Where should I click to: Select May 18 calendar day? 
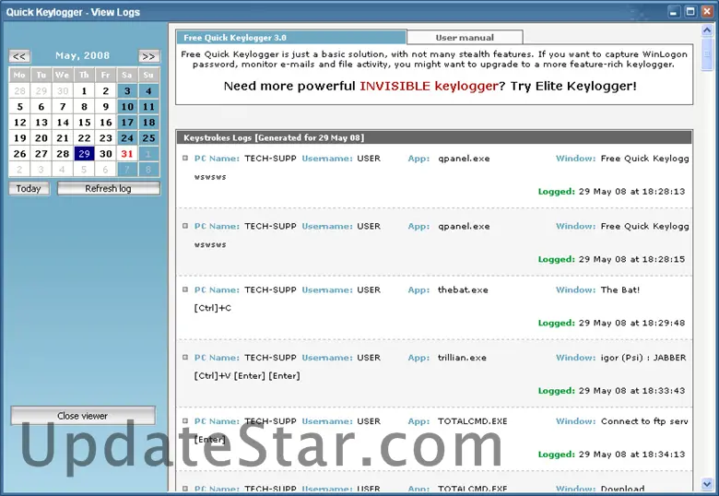[x=148, y=123]
